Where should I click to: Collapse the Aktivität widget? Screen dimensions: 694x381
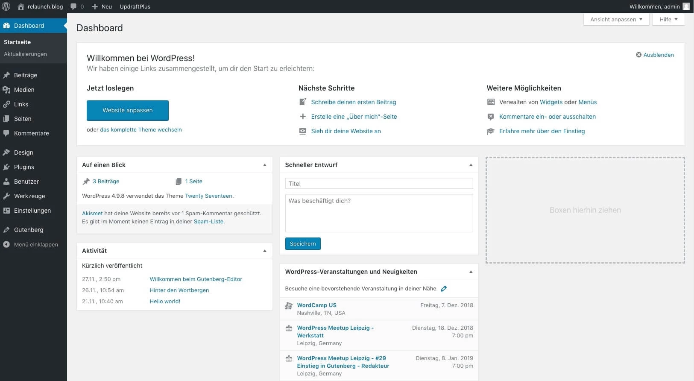click(265, 251)
